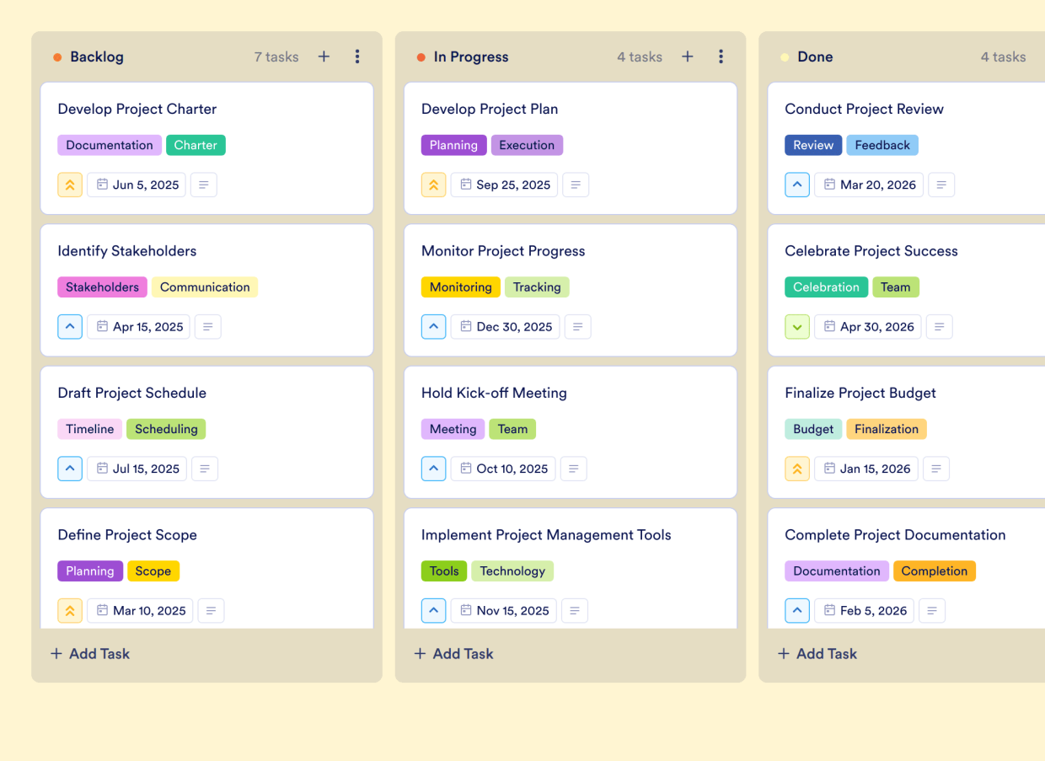The height and width of the screenshot is (761, 1045).
Task: Open the Implement Project Management Tools card
Action: (547, 534)
